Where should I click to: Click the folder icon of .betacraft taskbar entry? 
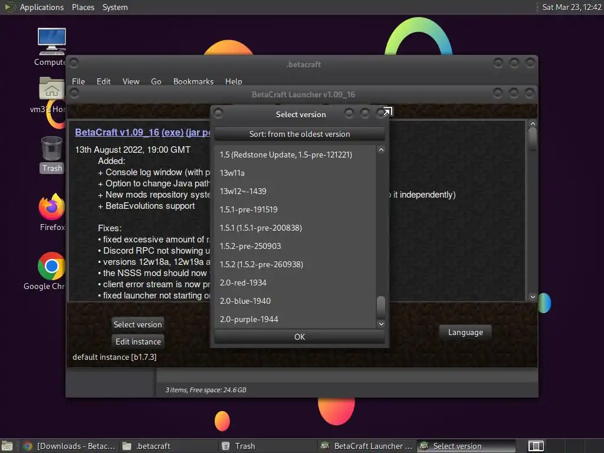coord(127,446)
